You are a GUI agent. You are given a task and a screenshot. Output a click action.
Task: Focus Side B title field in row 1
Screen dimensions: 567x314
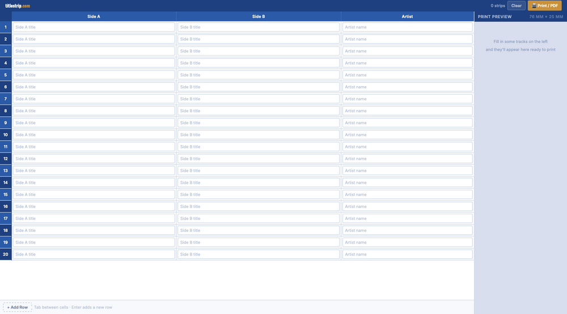tap(259, 27)
